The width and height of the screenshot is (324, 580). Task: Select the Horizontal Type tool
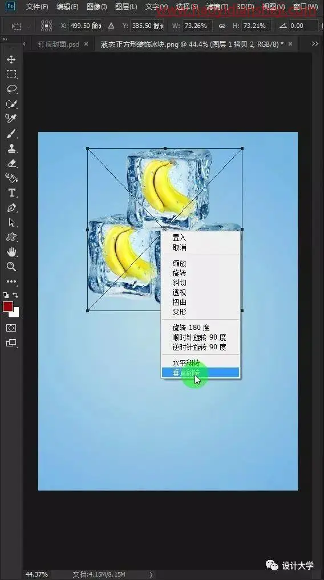click(11, 193)
